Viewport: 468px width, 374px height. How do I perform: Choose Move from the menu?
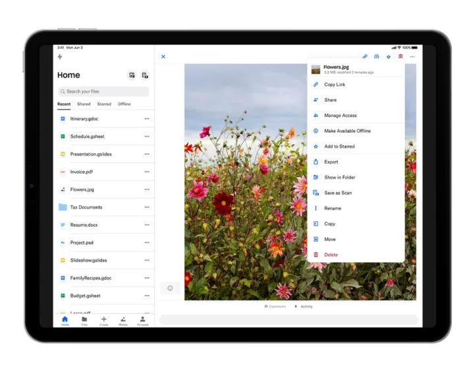click(356, 239)
